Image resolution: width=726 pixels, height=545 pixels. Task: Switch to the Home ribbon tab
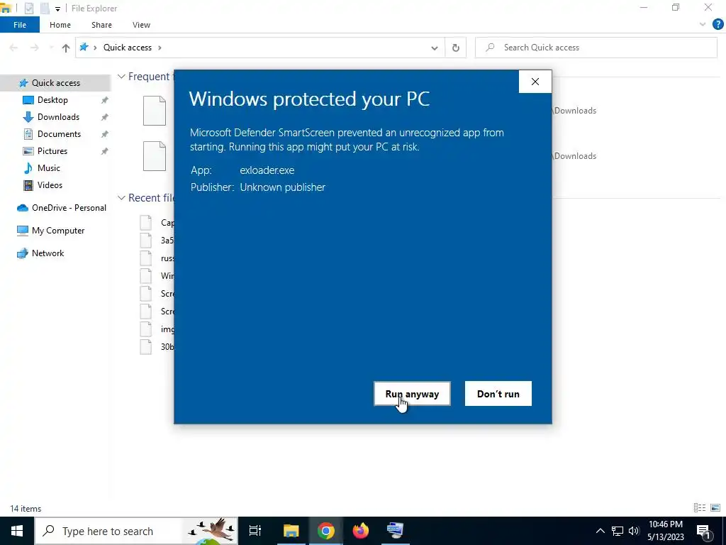[x=60, y=25]
